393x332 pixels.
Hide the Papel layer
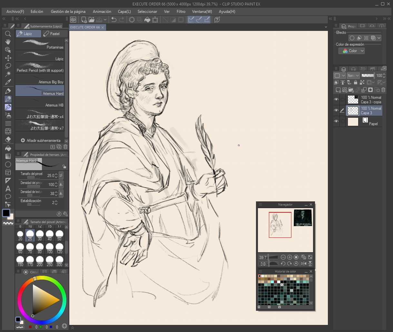click(336, 121)
